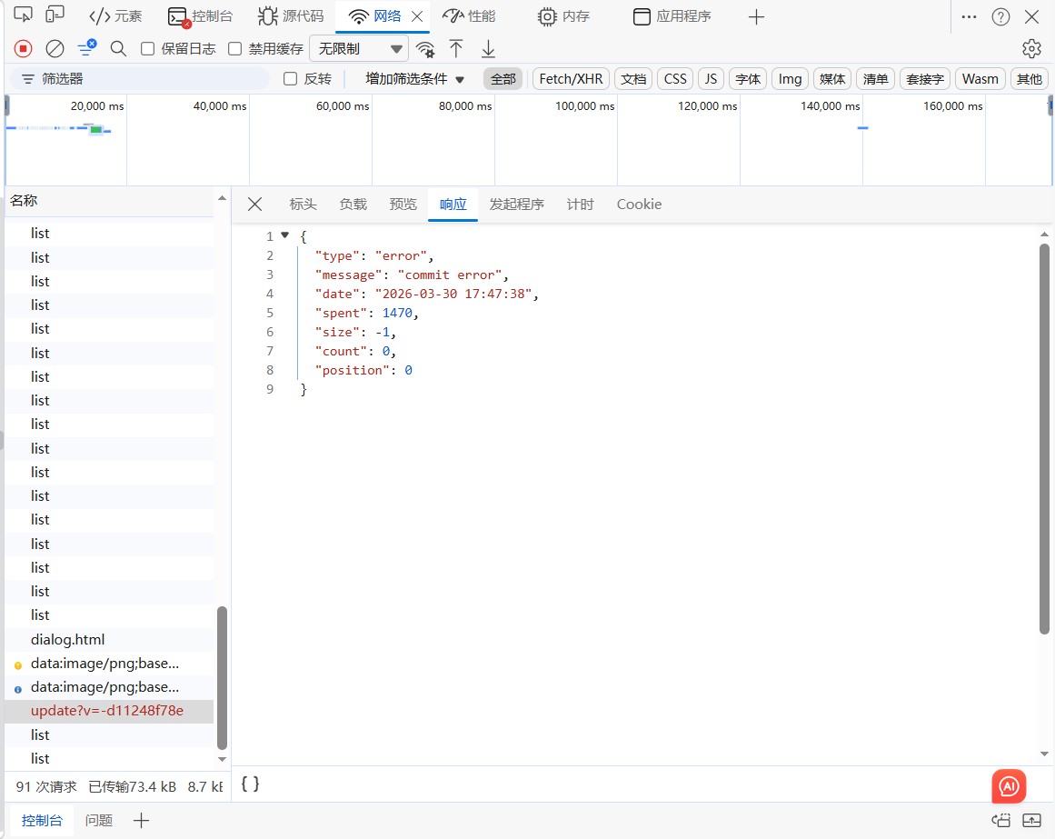Clear the network log
The image size is (1055, 839).
[55, 48]
